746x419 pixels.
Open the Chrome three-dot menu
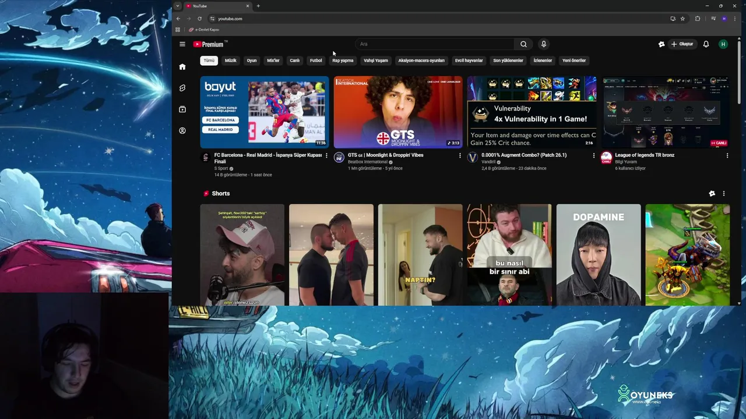click(734, 19)
